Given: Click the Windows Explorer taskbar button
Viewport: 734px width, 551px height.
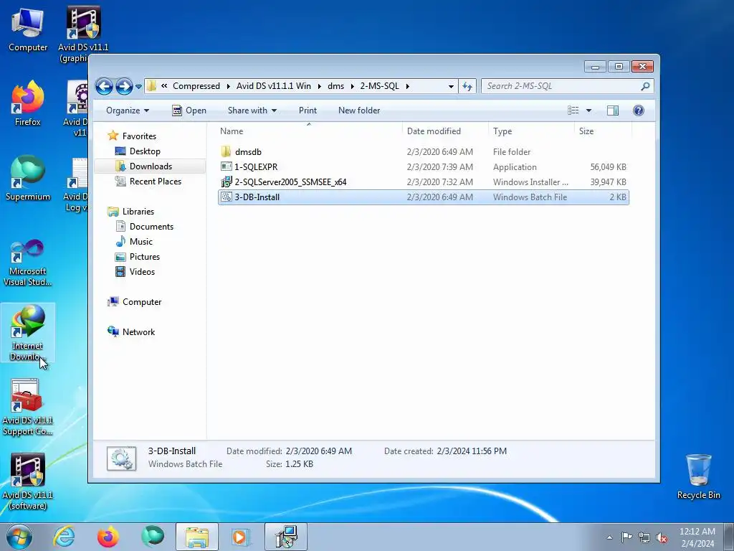Looking at the screenshot, I should pos(197,537).
